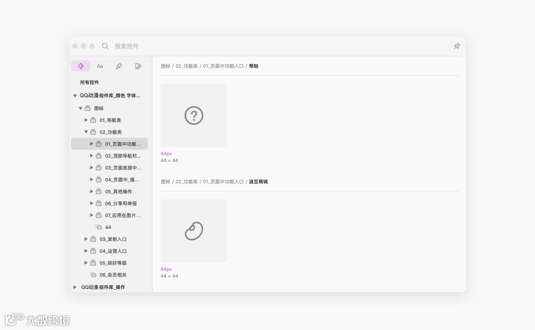Click the folder icon beside 07_应用在图片
The image size is (535, 330).
[98, 215]
